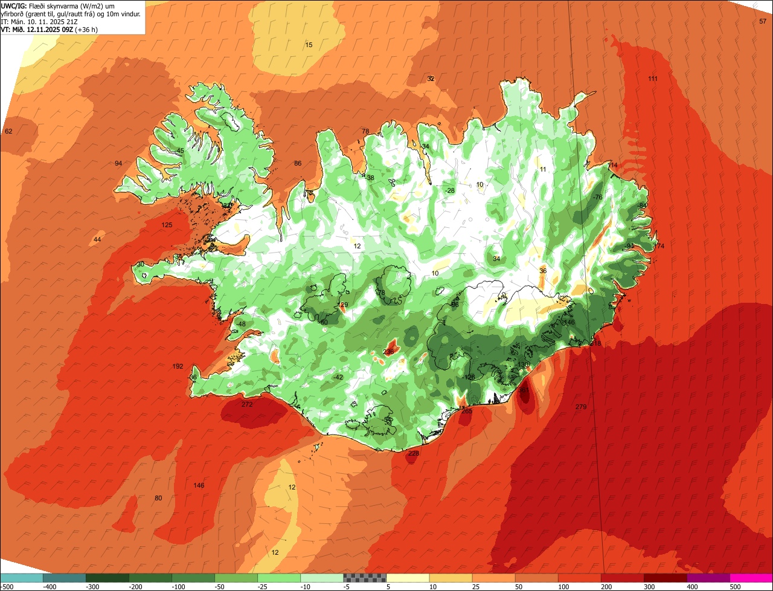Click the value 62 on the left edge
The width and height of the screenshot is (773, 591).
pyautogui.click(x=8, y=131)
